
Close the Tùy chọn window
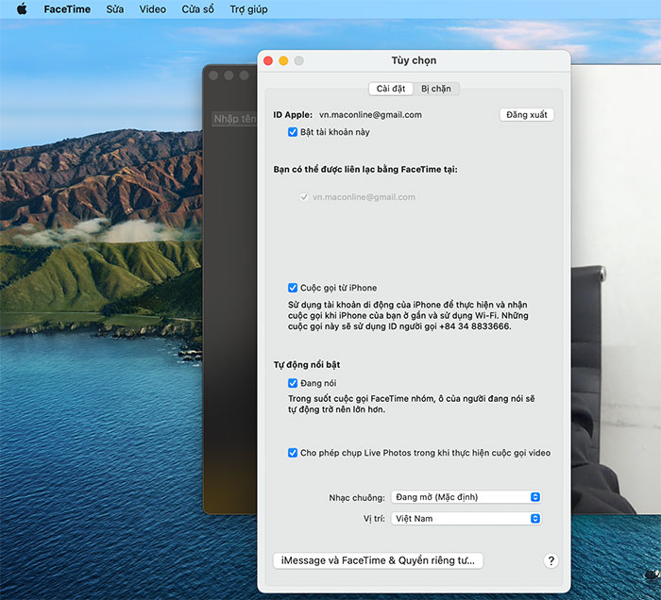point(268,60)
